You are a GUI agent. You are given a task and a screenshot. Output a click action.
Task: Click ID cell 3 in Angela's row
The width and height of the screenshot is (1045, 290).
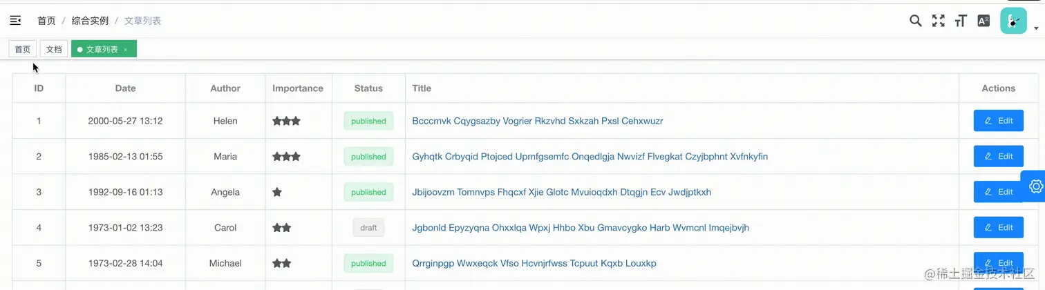pyautogui.click(x=39, y=192)
